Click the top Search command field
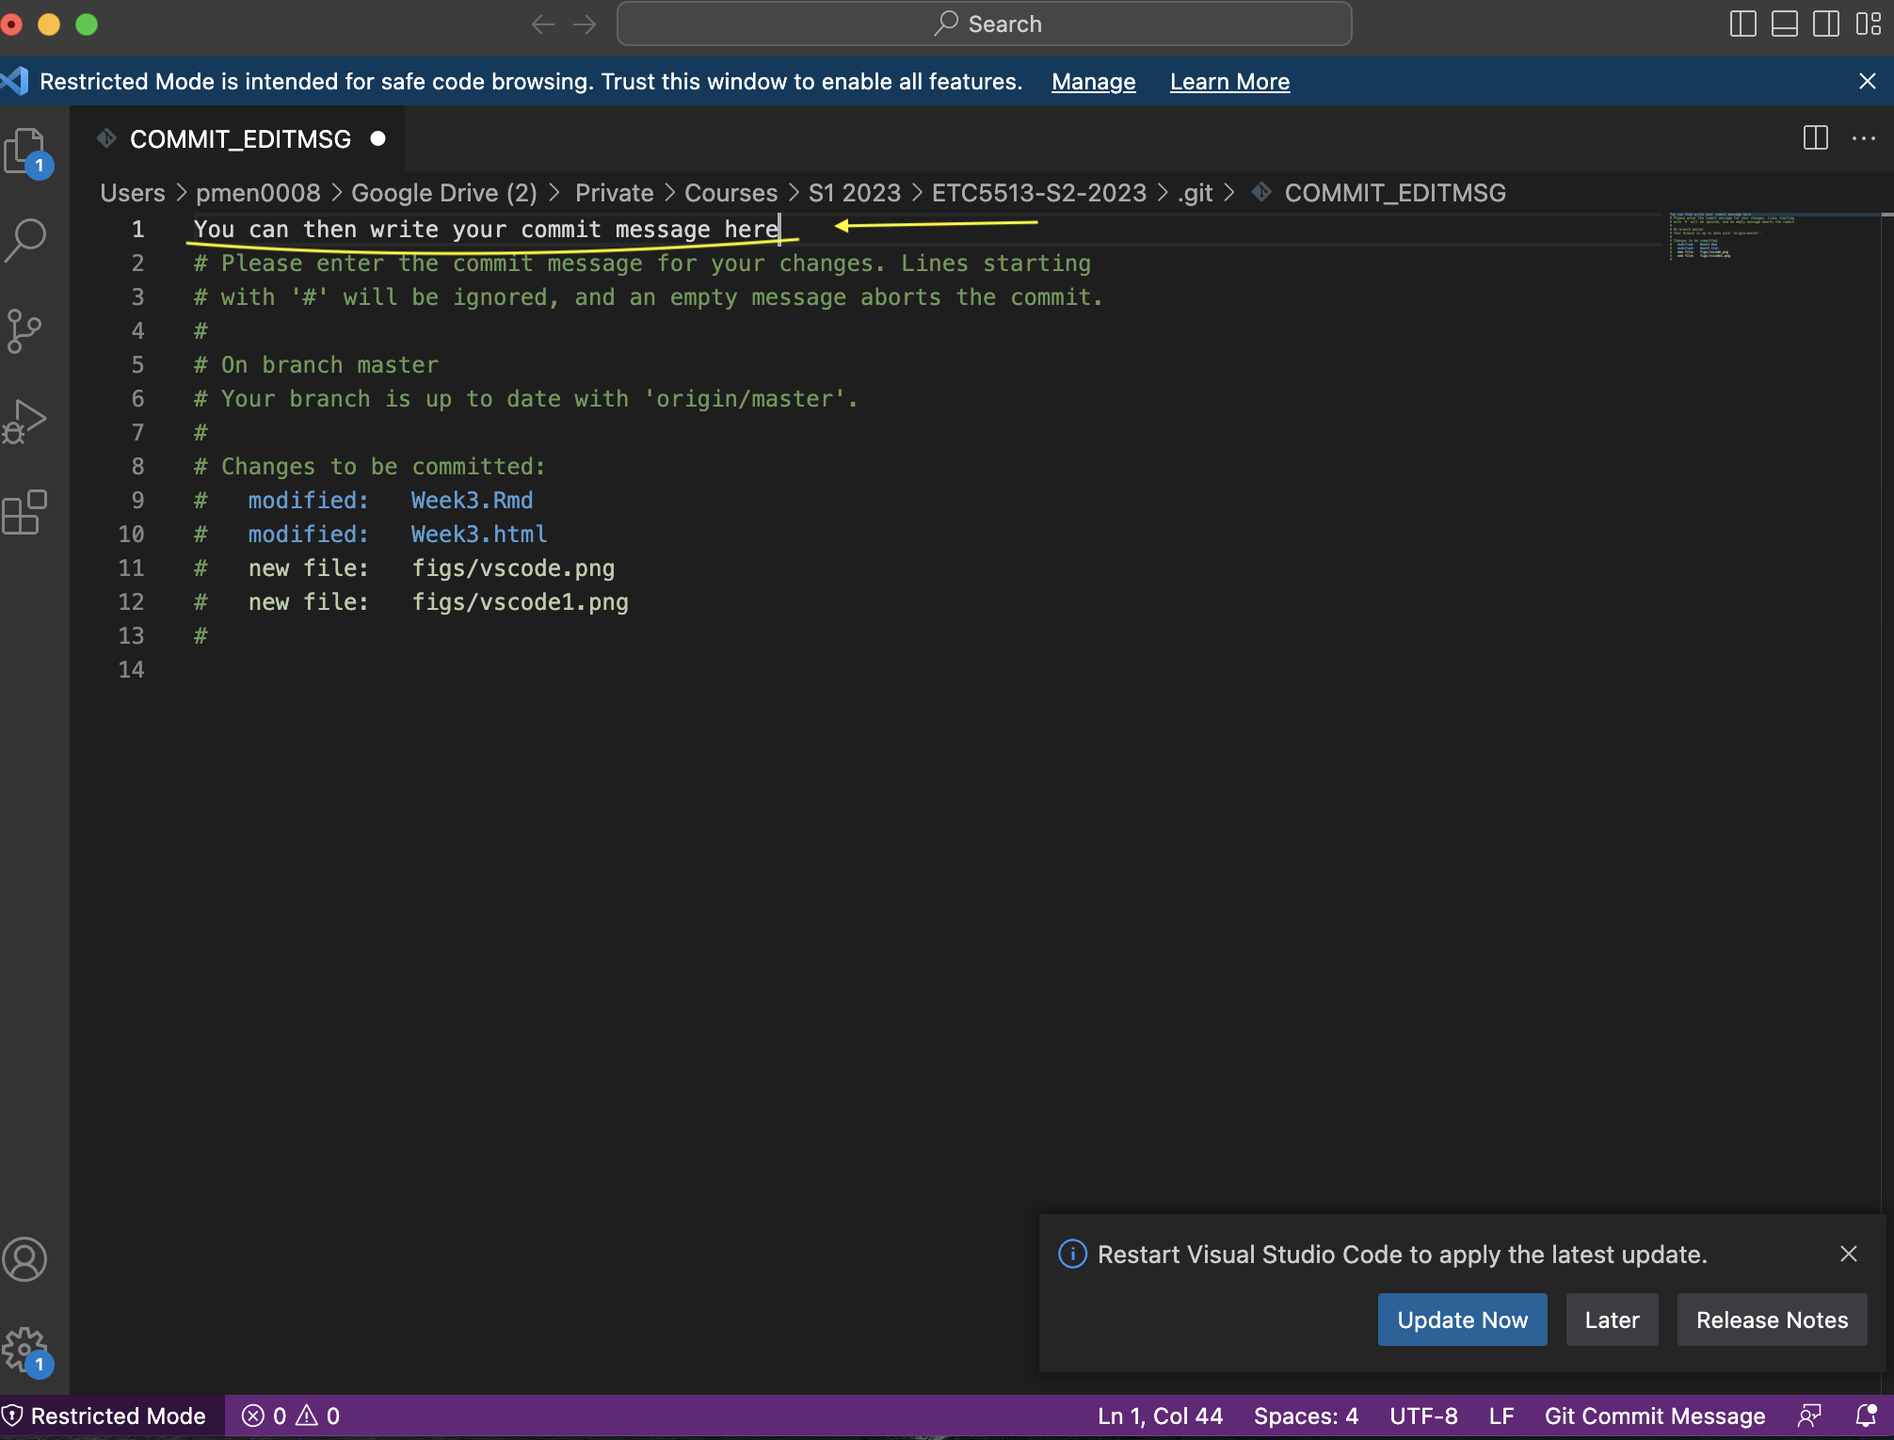The height and width of the screenshot is (1440, 1894). [x=985, y=24]
